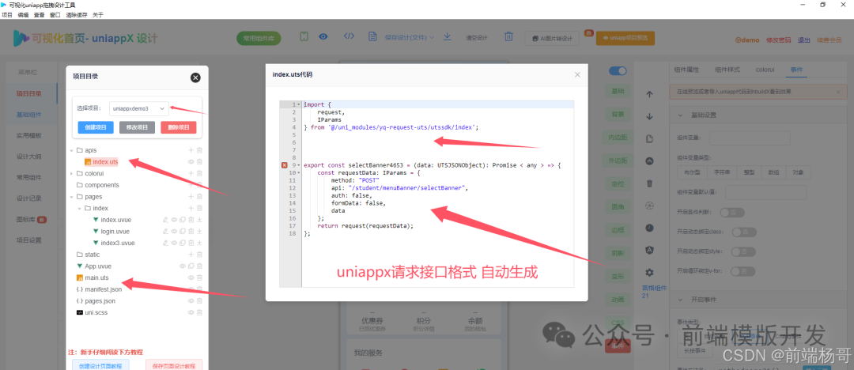The height and width of the screenshot is (370, 854).
Task: Click the 修改项目 button
Action: tap(137, 127)
